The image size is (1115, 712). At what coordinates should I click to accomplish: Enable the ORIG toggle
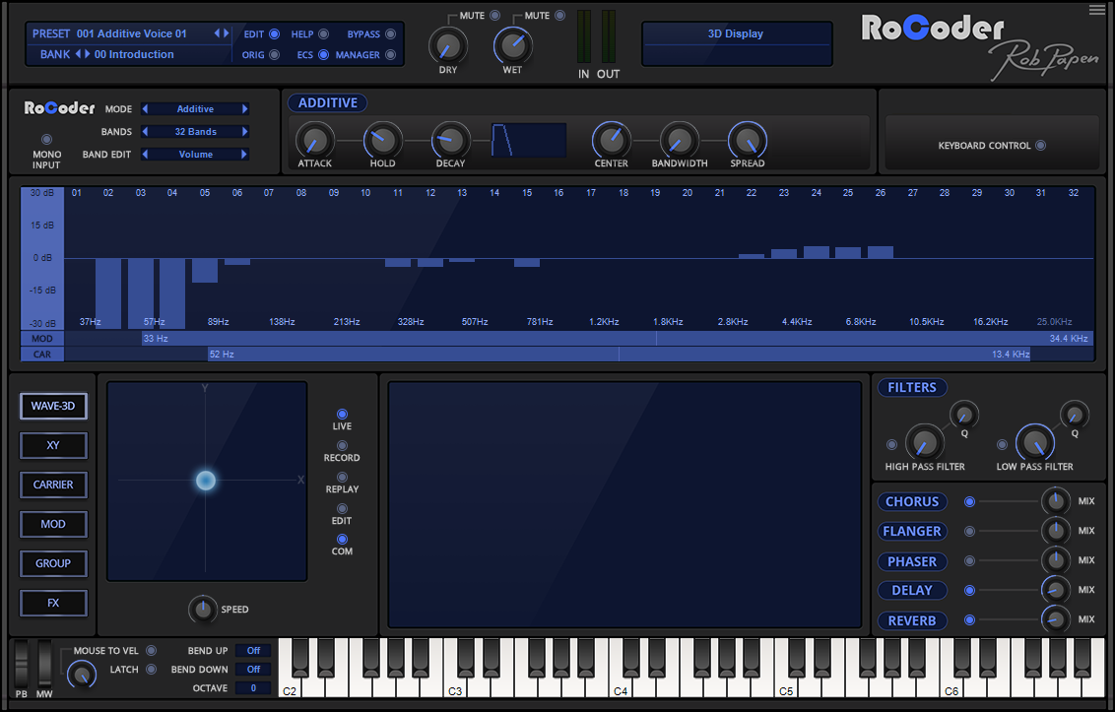[275, 55]
